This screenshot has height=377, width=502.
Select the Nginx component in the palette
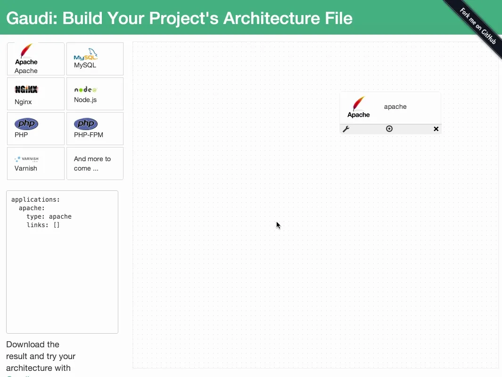pos(35,93)
